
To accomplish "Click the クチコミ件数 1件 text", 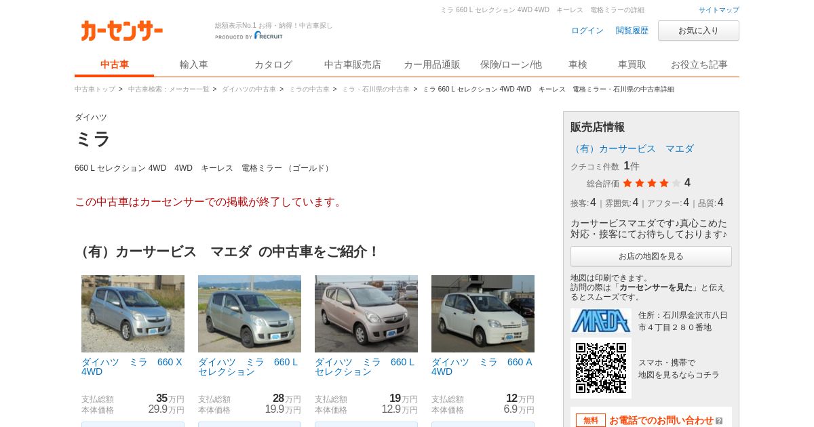I will [605, 166].
